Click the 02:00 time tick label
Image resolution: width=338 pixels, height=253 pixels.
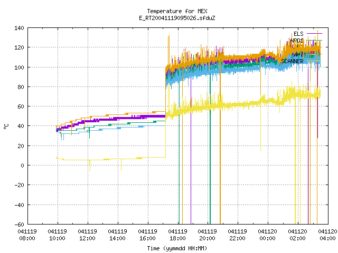(297, 238)
